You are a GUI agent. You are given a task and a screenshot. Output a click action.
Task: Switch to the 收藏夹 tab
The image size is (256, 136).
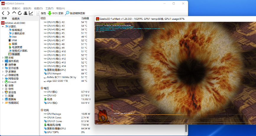click(x=16, y=19)
